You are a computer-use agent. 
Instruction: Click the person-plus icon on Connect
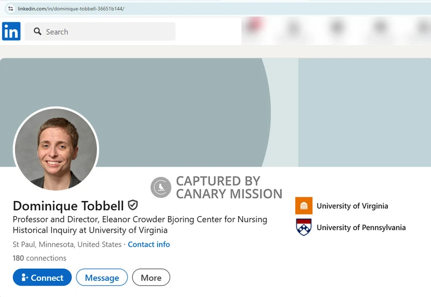coord(24,278)
